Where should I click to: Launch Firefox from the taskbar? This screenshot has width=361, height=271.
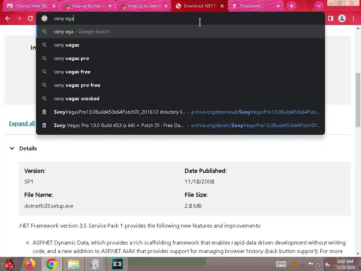click(x=30, y=264)
